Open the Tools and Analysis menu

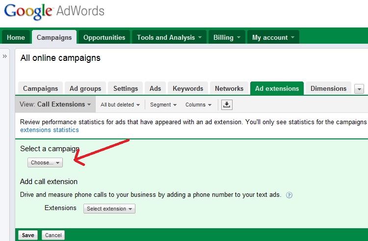(x=169, y=37)
